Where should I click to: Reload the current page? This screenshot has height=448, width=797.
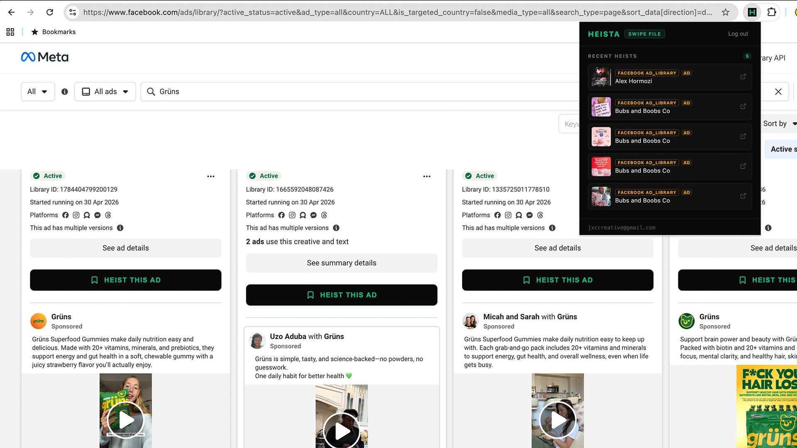[50, 12]
